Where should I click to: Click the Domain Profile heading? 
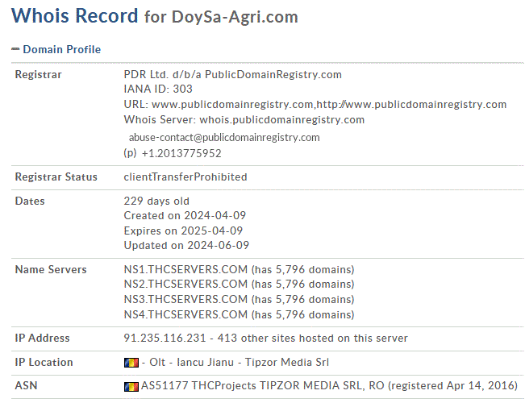click(x=61, y=49)
